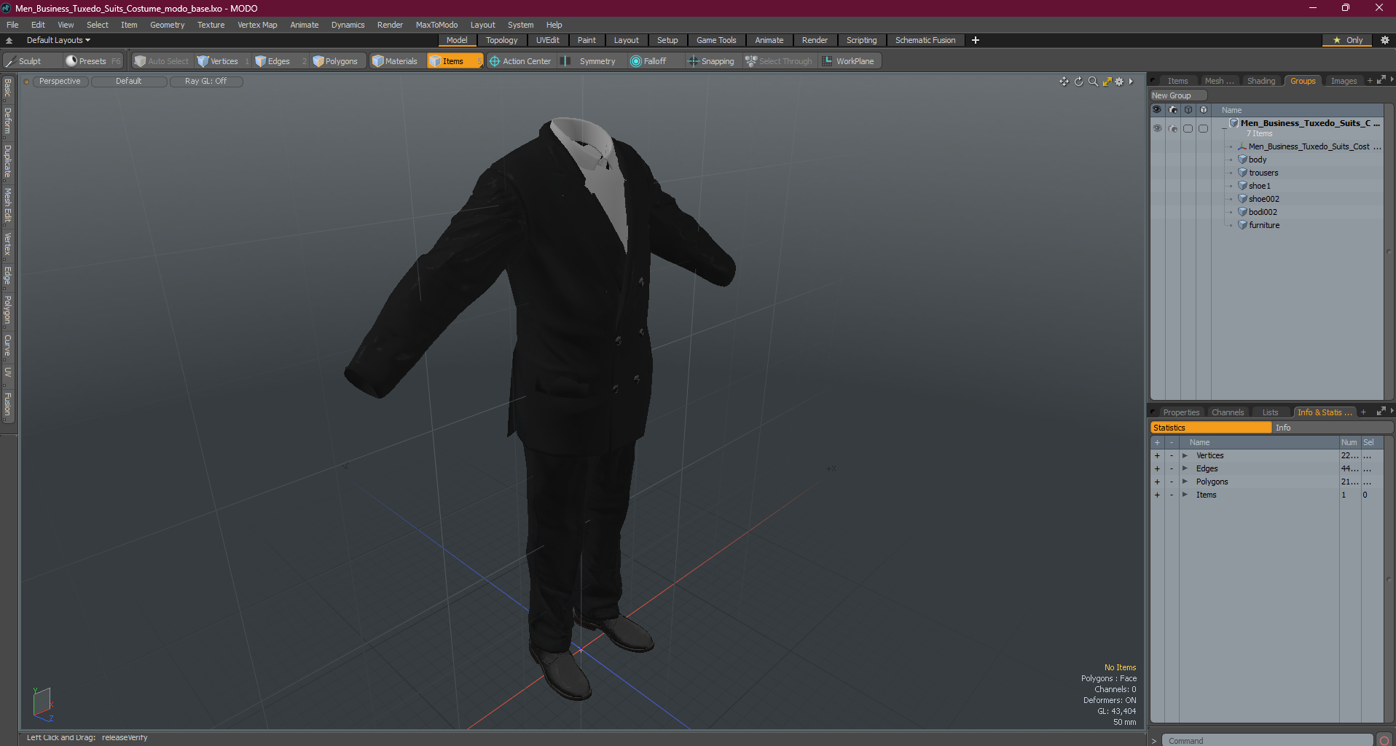Image resolution: width=1396 pixels, height=746 pixels.
Task: Click the Command input field
Action: click(1268, 740)
